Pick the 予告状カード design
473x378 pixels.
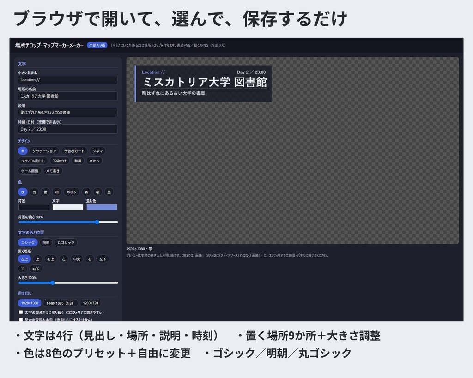tap(74, 151)
